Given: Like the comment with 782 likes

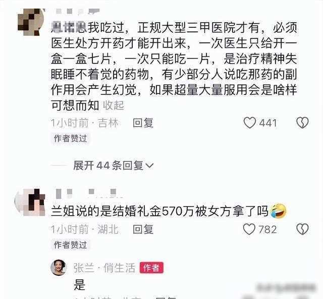Looking at the screenshot, I should (x=249, y=229).
